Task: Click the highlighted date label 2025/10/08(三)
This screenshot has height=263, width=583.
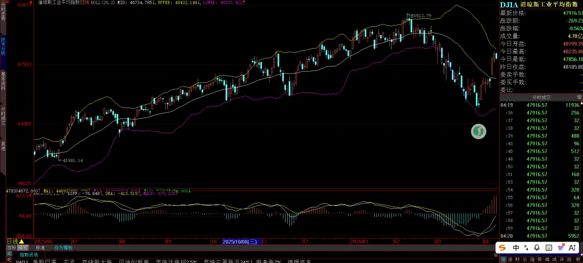Action: click(242, 242)
